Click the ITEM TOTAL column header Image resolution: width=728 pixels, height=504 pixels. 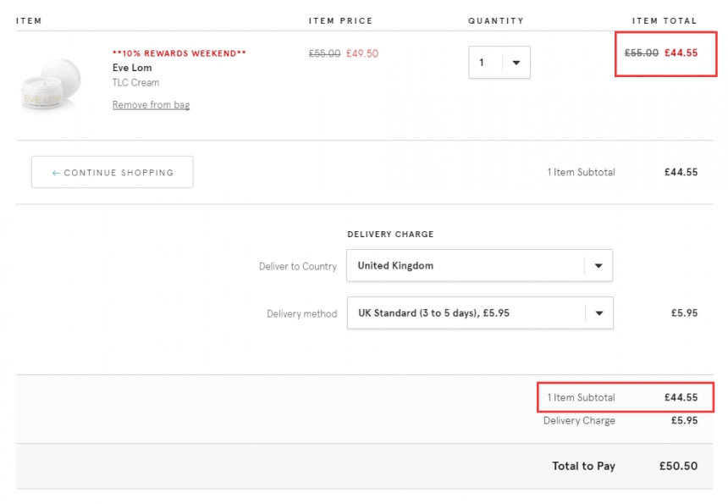pos(665,21)
